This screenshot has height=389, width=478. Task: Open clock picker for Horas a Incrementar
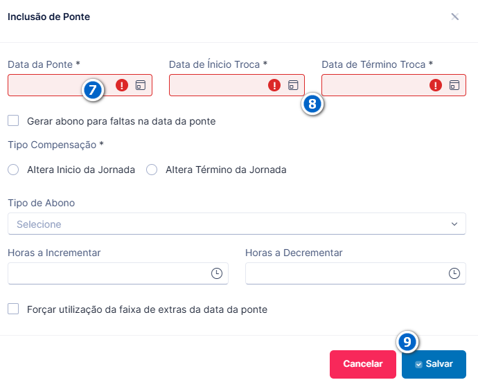pyautogui.click(x=217, y=273)
